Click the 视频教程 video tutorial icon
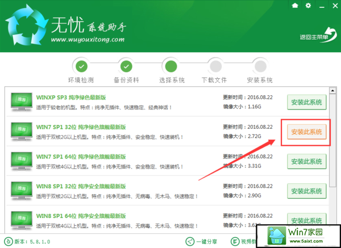This screenshot has width=341, height=248. 235,242
